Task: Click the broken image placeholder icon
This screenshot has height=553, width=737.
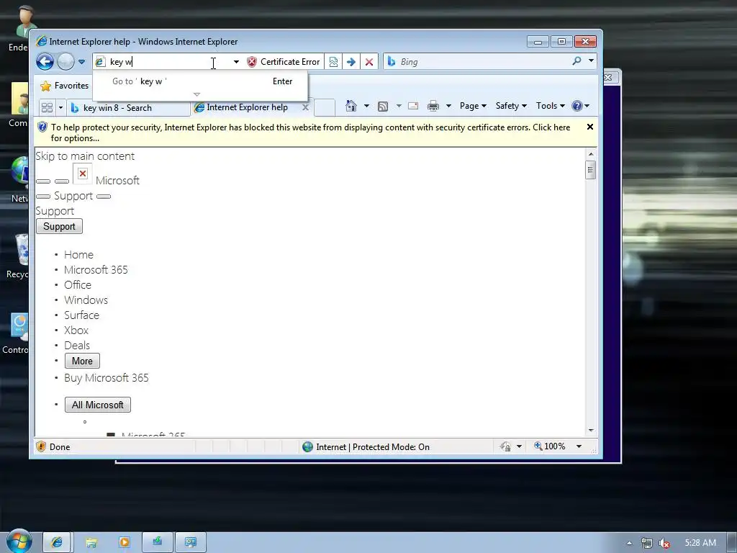Action: 83,174
